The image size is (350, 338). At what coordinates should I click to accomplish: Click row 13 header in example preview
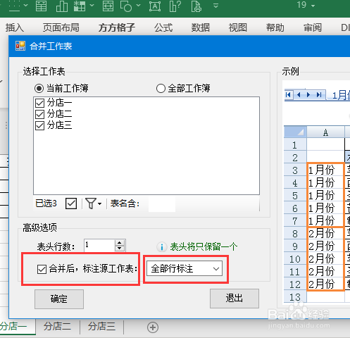[295, 297]
